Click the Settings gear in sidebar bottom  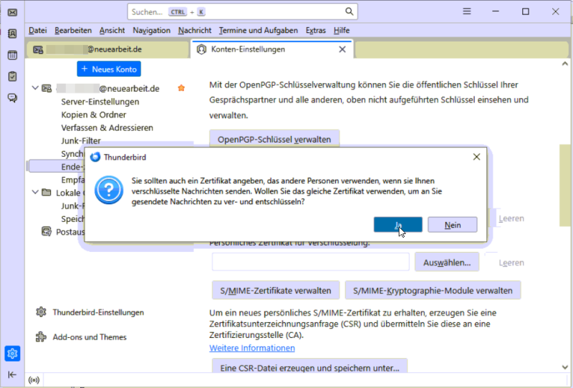click(12, 354)
